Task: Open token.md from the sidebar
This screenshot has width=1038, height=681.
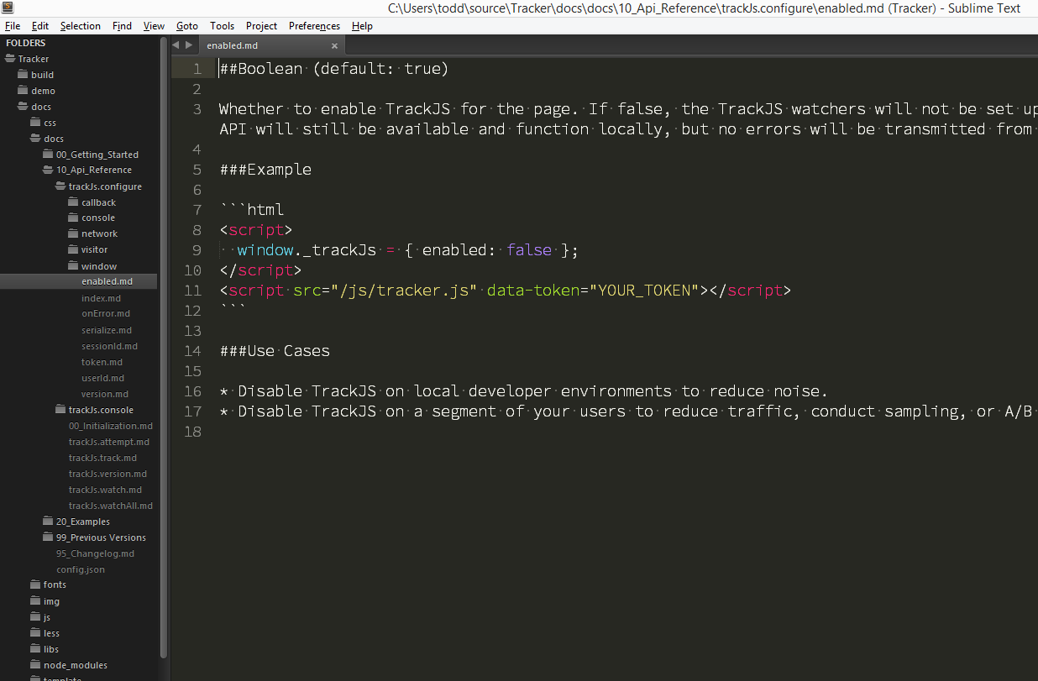Action: pyautogui.click(x=102, y=362)
